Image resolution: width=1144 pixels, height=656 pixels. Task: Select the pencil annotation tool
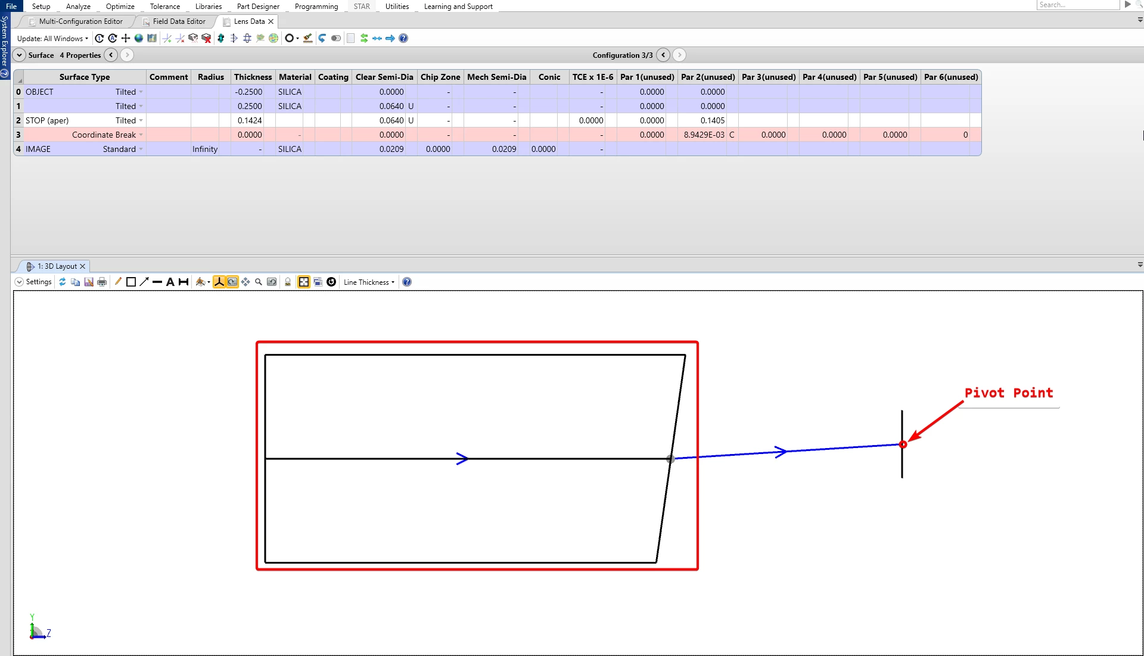pyautogui.click(x=118, y=282)
